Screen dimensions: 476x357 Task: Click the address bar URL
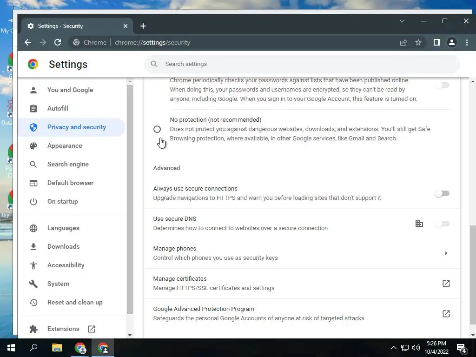point(152,42)
